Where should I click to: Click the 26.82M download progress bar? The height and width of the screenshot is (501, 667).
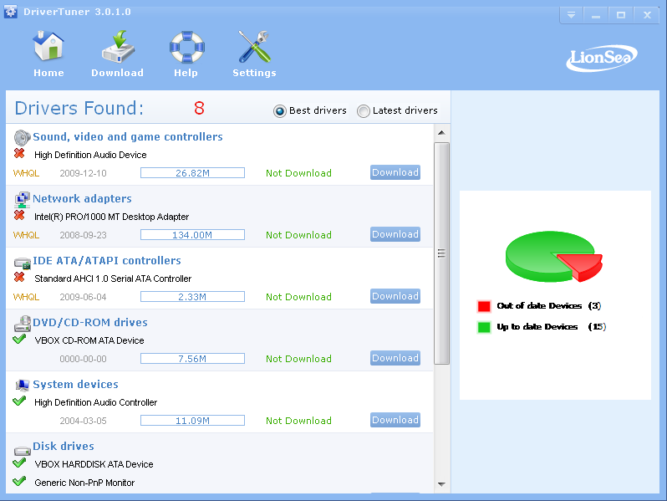[x=192, y=173]
